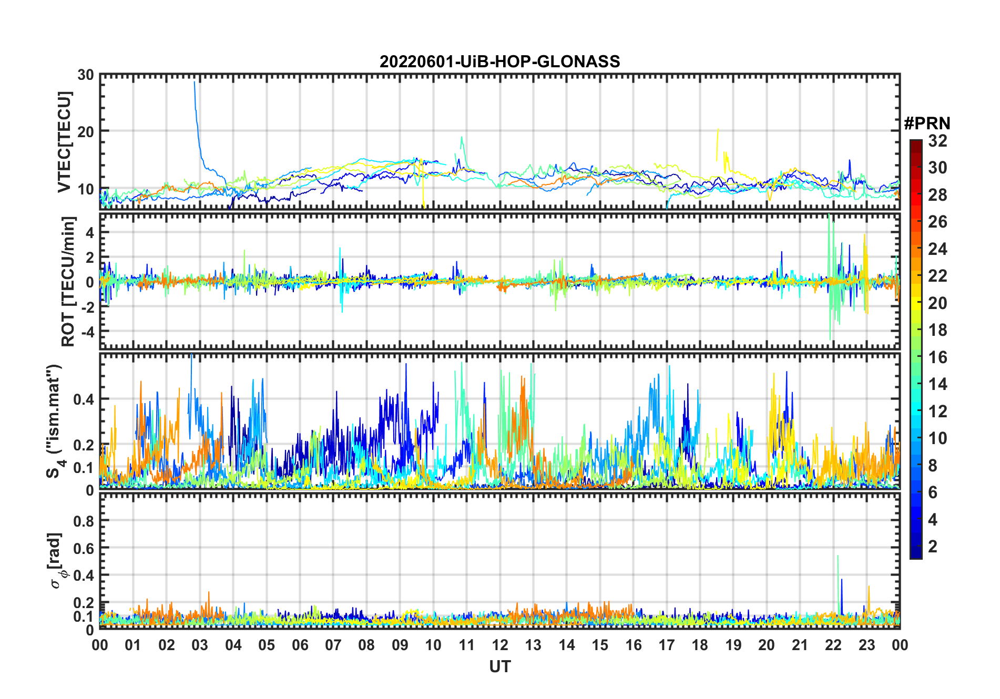Click the VTEC[TECU] y-axis label
Image resolution: width=1000 pixels, height=699 pixels.
pos(64,142)
